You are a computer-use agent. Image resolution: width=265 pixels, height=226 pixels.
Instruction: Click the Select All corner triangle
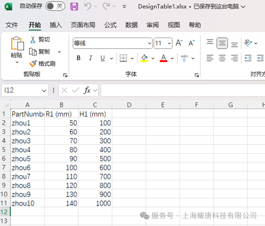click(x=6, y=105)
